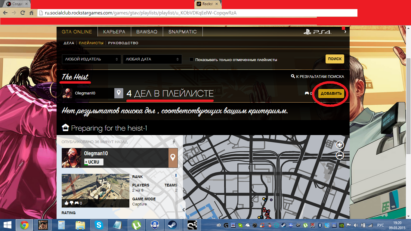Click the map marker icon beside the playlist owner
Image resolution: width=411 pixels, height=231 pixels.
pyautogui.click(x=119, y=93)
